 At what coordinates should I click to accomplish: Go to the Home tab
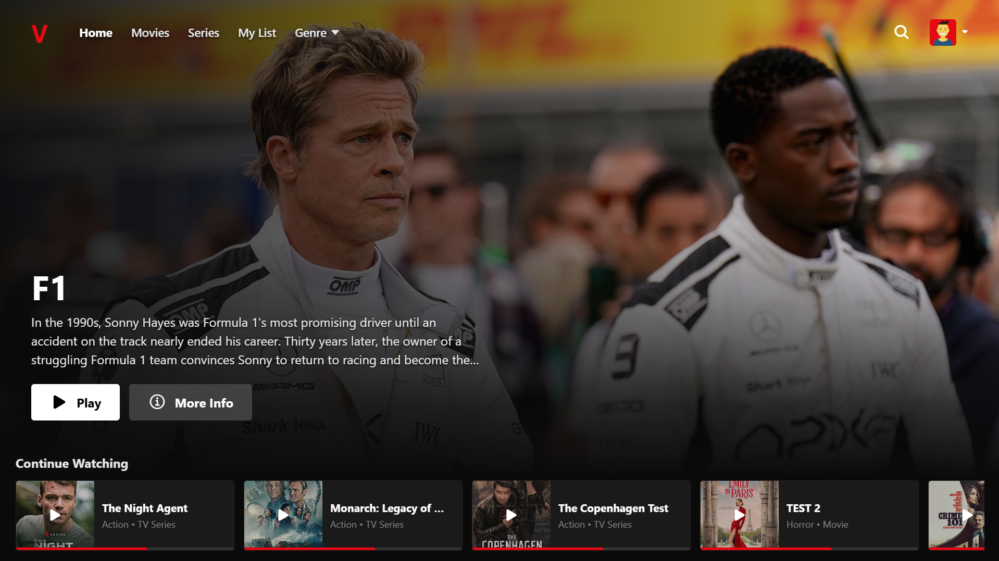(96, 33)
